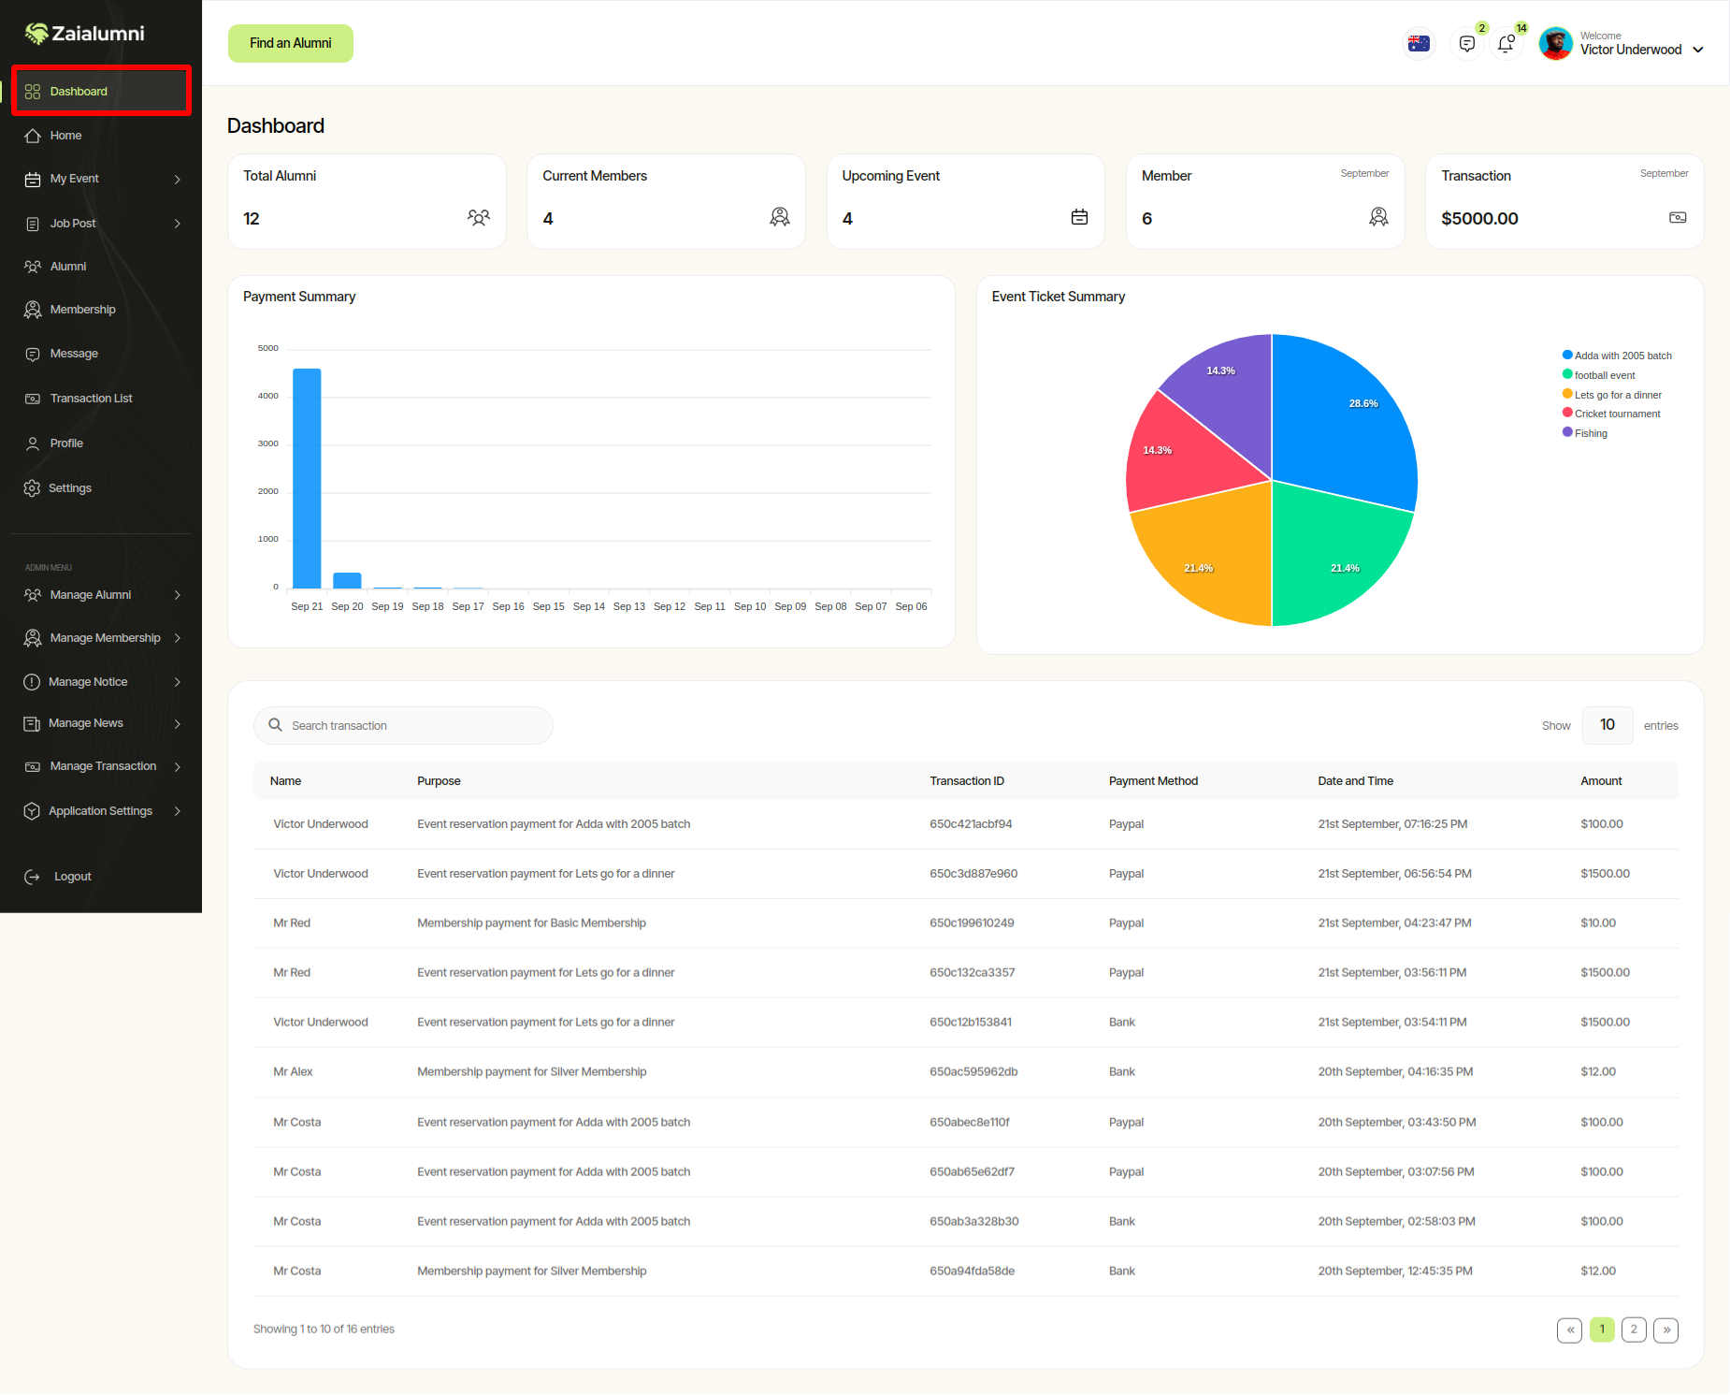The image size is (1730, 1395).
Task: Toggle Cricket tournament legend entry
Action: (1612, 414)
